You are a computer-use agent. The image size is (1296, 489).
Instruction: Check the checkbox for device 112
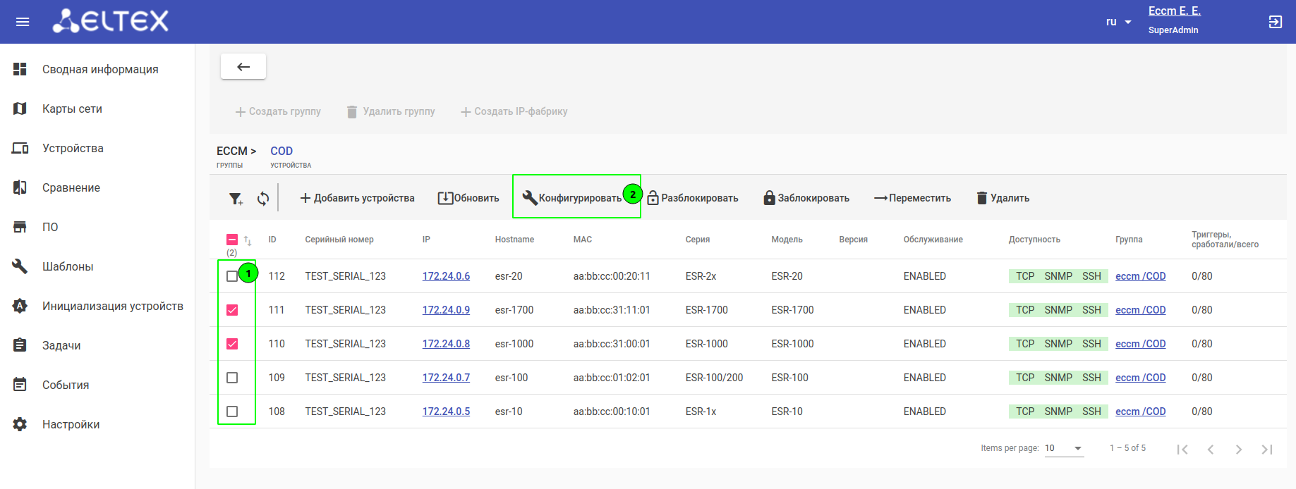coord(232,276)
